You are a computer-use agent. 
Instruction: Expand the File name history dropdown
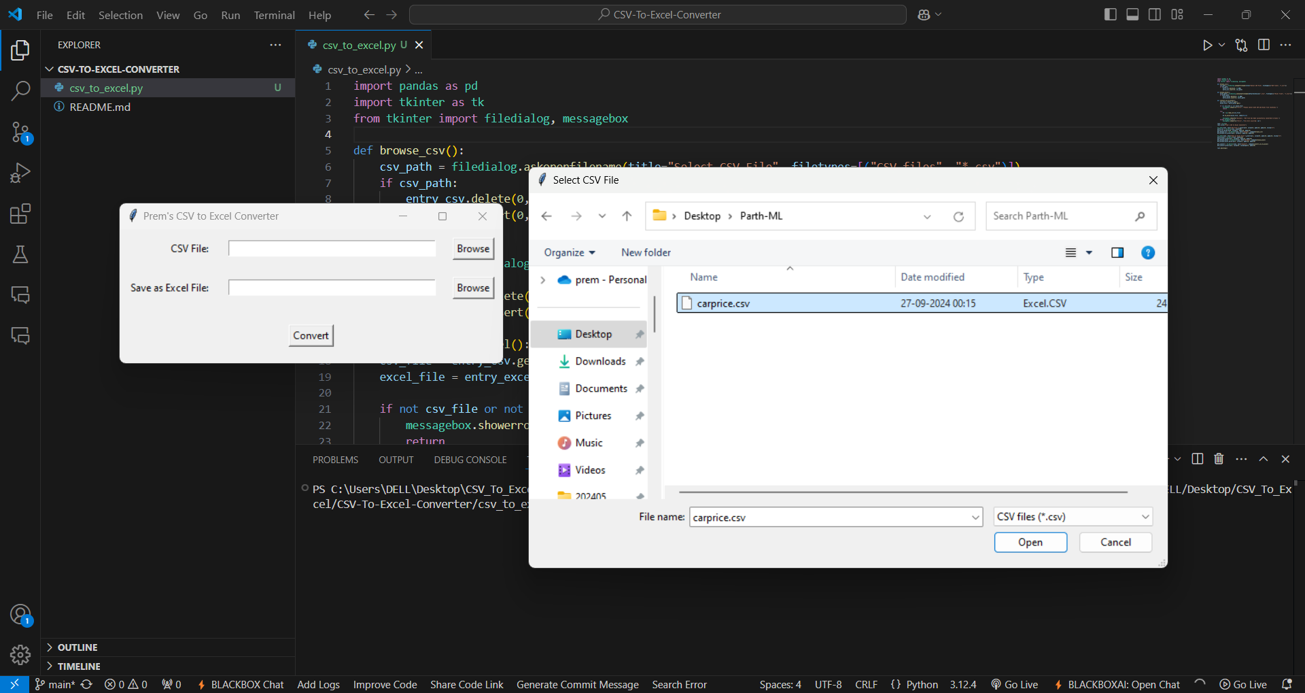[975, 518]
